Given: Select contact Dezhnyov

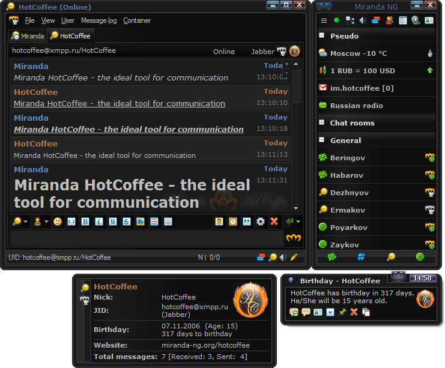Looking at the screenshot, I should click(x=377, y=192).
